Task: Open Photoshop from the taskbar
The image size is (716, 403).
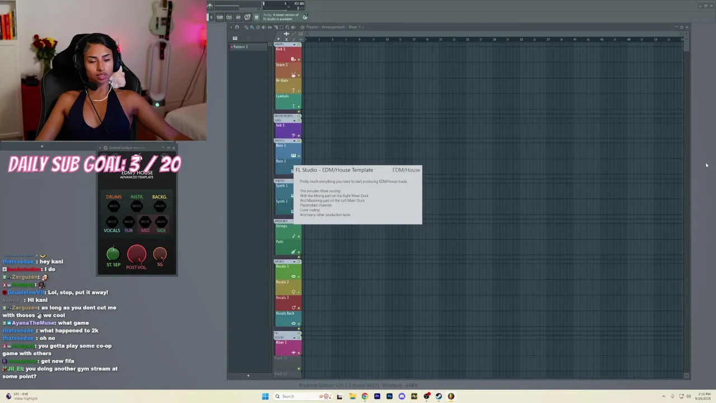Action: 389,396
